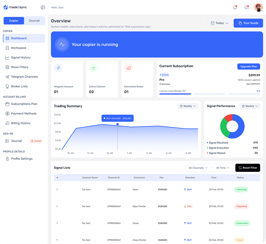266x244 pixels.
Task: Open Profile Settings page
Action: (x=24, y=159)
